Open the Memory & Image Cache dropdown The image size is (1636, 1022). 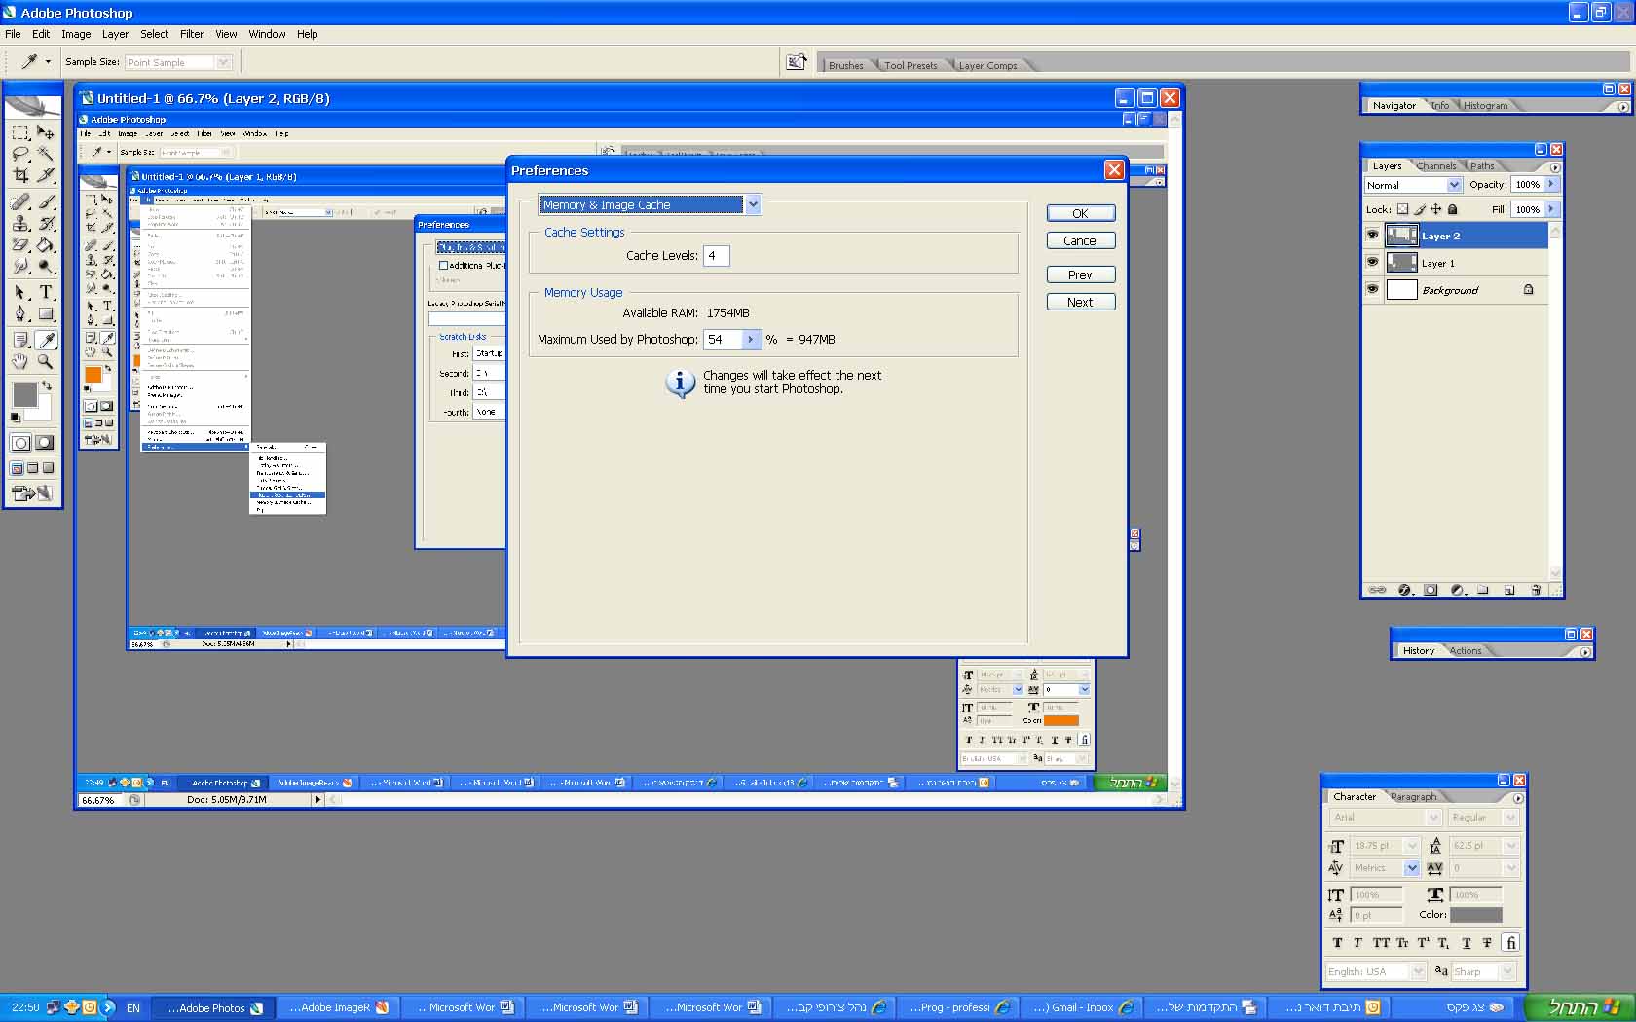tap(753, 204)
